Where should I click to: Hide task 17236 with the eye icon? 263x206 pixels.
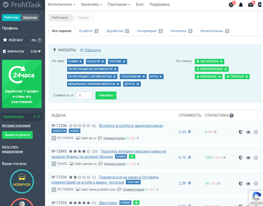(x=248, y=132)
